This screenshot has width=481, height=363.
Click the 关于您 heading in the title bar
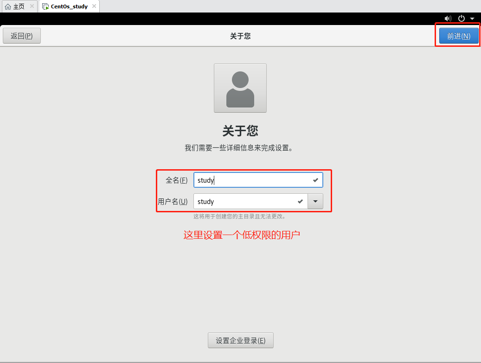tap(240, 36)
